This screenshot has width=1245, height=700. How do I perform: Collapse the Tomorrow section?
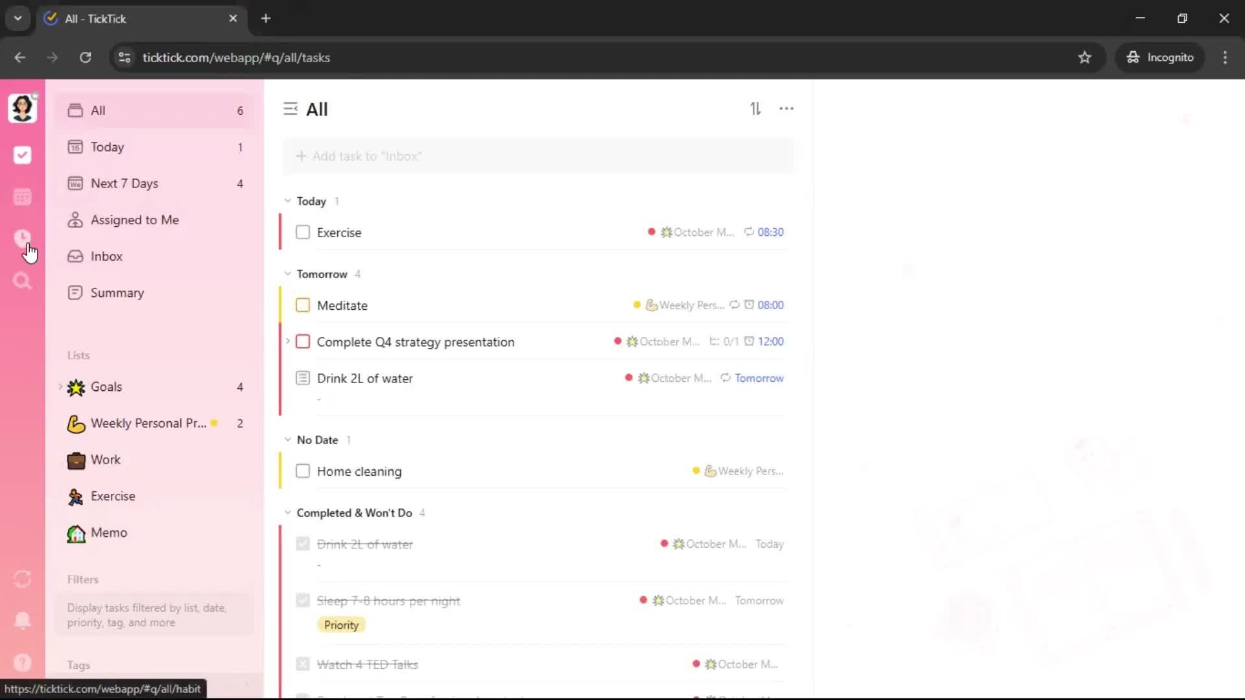pos(288,274)
